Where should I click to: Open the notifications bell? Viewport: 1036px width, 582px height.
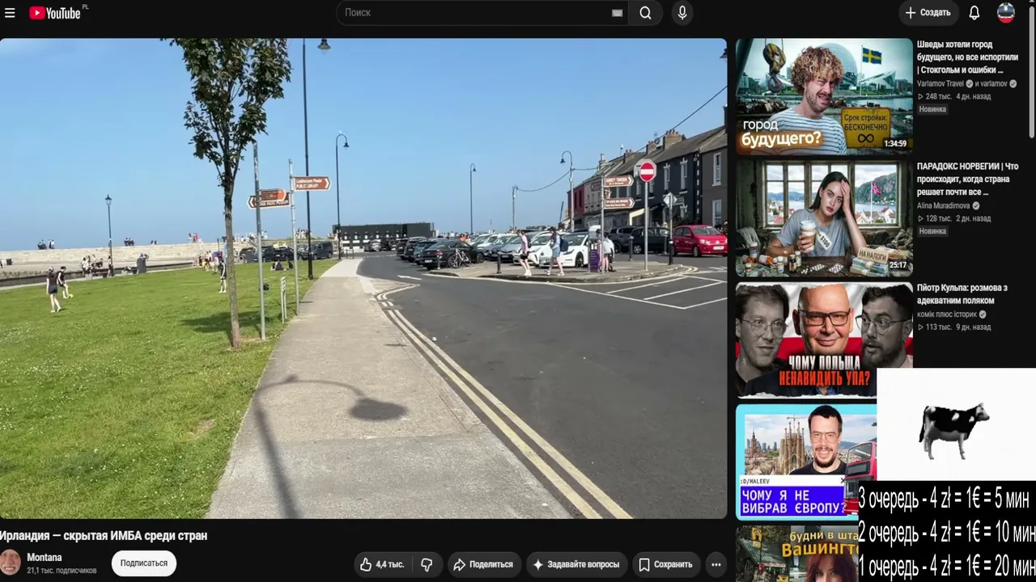point(974,13)
